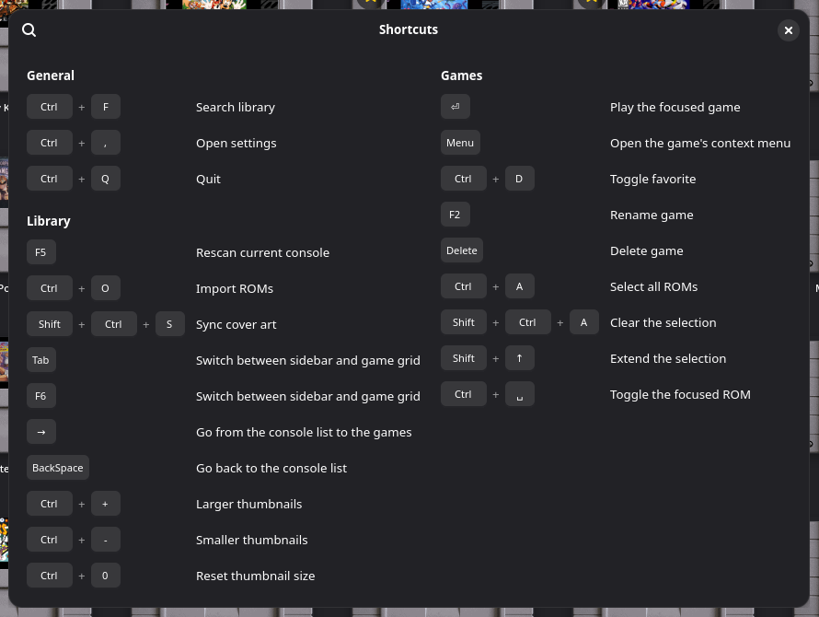
Task: Click 'Open the game's context menu' text
Action: click(x=700, y=144)
